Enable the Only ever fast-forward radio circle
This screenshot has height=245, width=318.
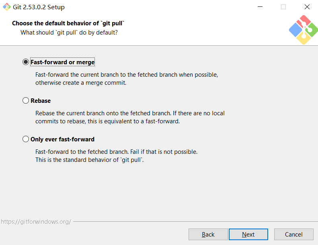(26, 139)
